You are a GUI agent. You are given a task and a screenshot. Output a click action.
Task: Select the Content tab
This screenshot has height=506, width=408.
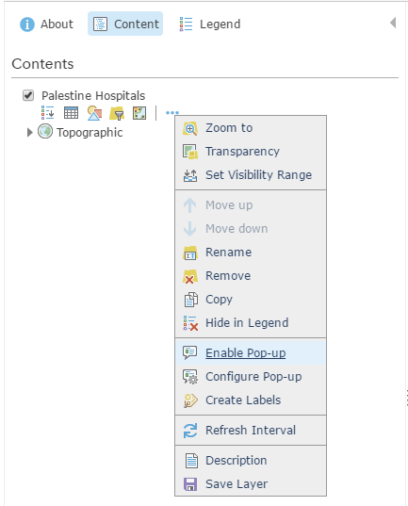point(125,24)
